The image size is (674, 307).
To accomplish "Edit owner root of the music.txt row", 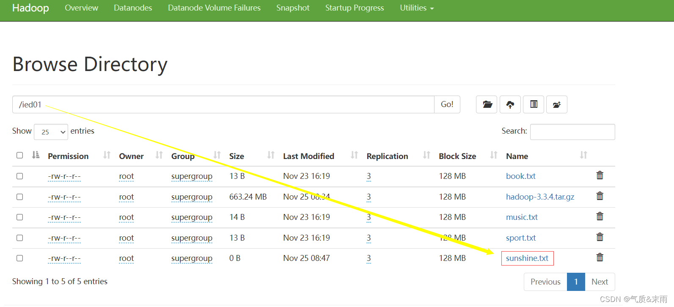I will 127,217.
